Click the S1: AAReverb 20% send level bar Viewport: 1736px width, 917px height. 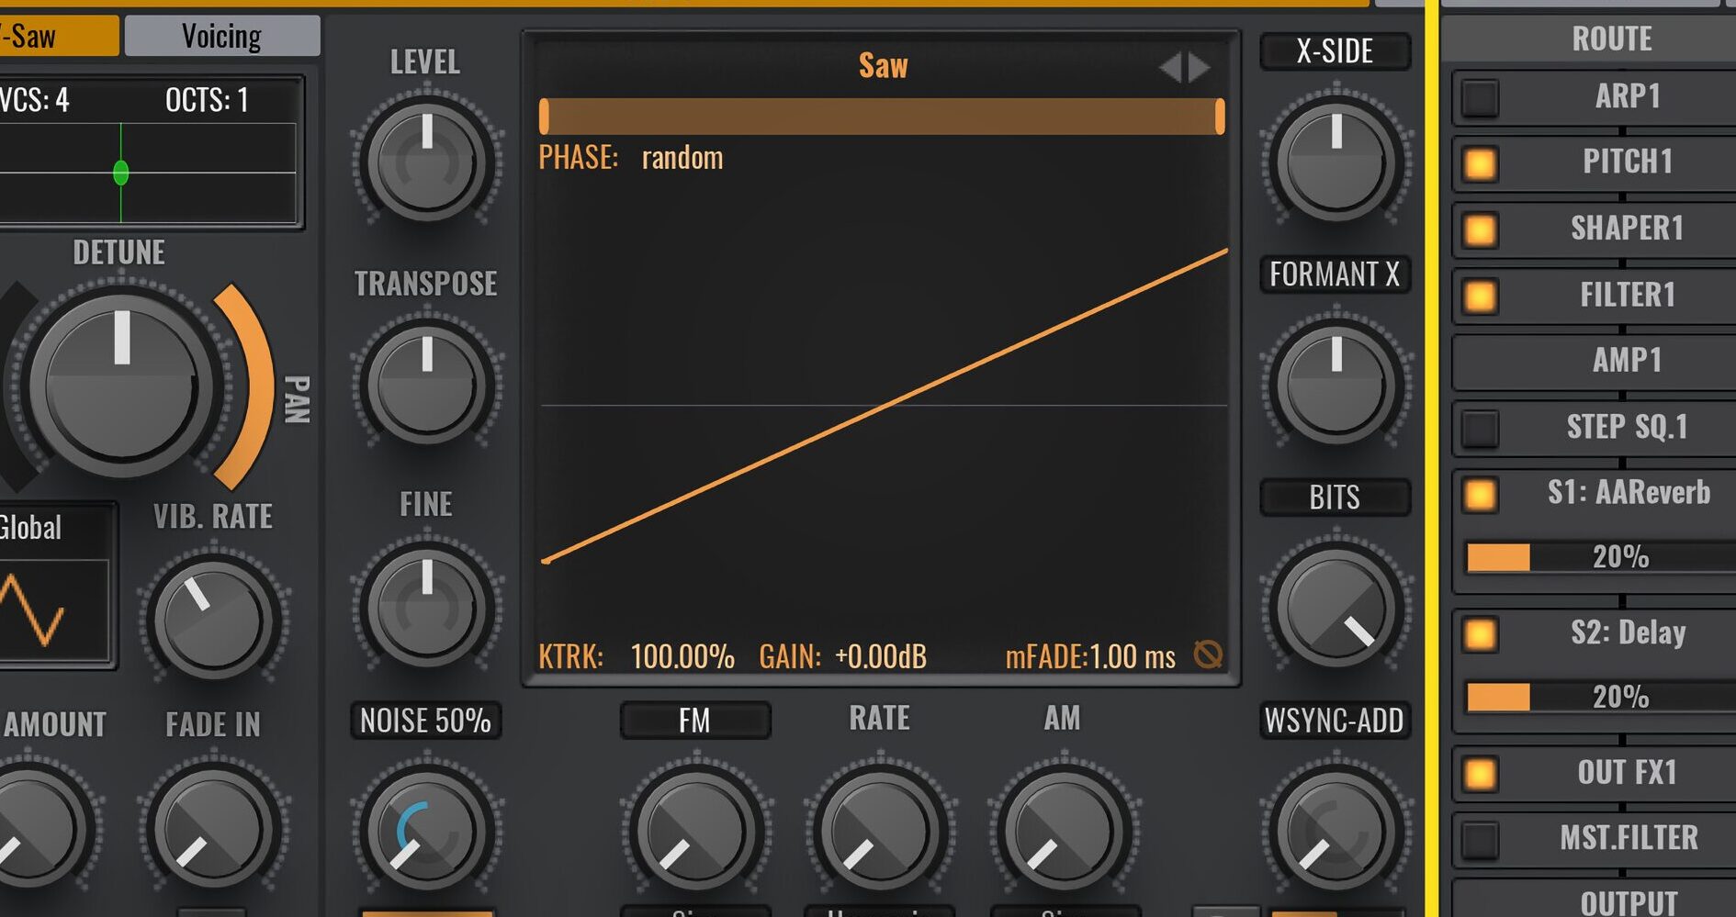(1600, 556)
